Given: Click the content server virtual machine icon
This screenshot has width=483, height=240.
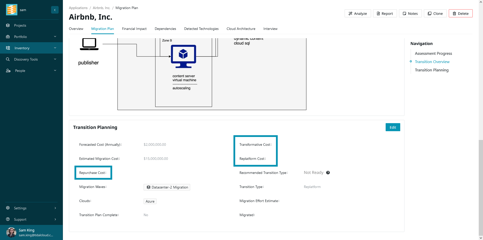Looking at the screenshot, I should 183,56.
